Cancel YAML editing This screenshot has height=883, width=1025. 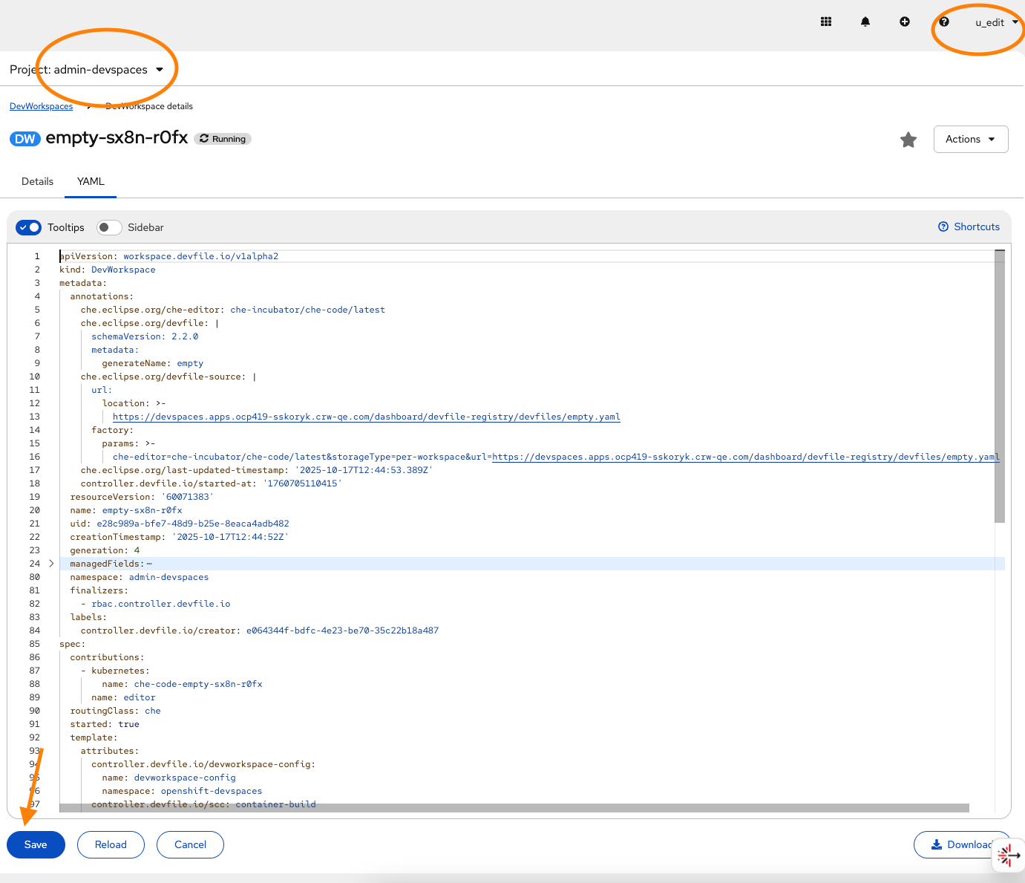190,845
